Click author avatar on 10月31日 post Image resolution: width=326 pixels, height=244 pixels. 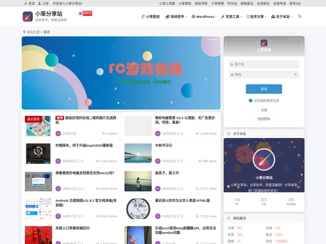(x=58, y=133)
